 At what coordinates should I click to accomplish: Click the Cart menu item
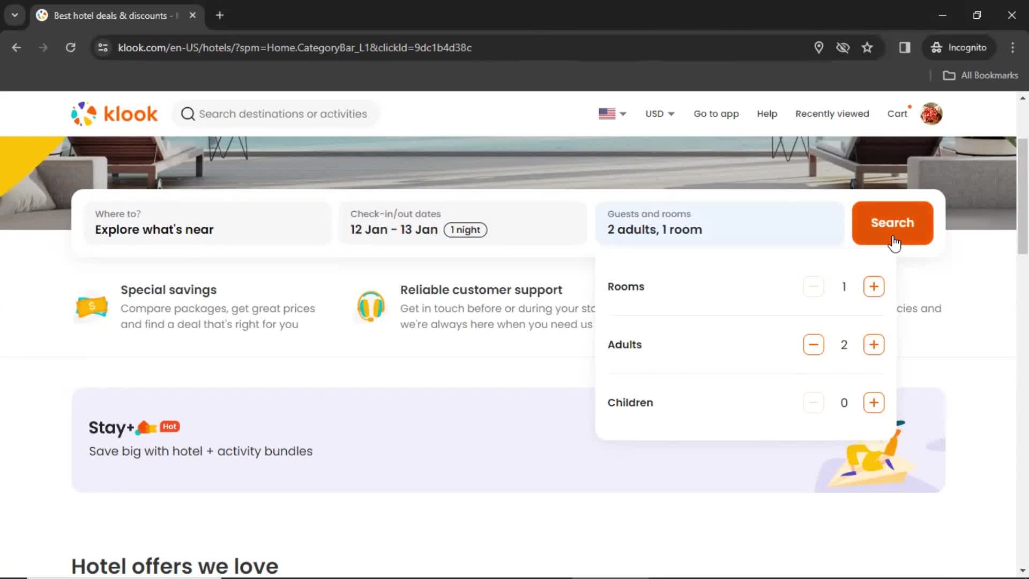898,113
